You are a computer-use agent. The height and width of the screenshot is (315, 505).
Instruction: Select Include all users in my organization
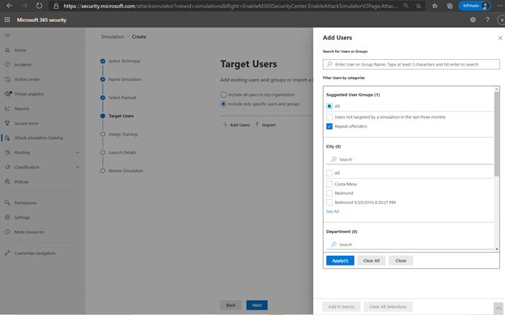point(223,95)
